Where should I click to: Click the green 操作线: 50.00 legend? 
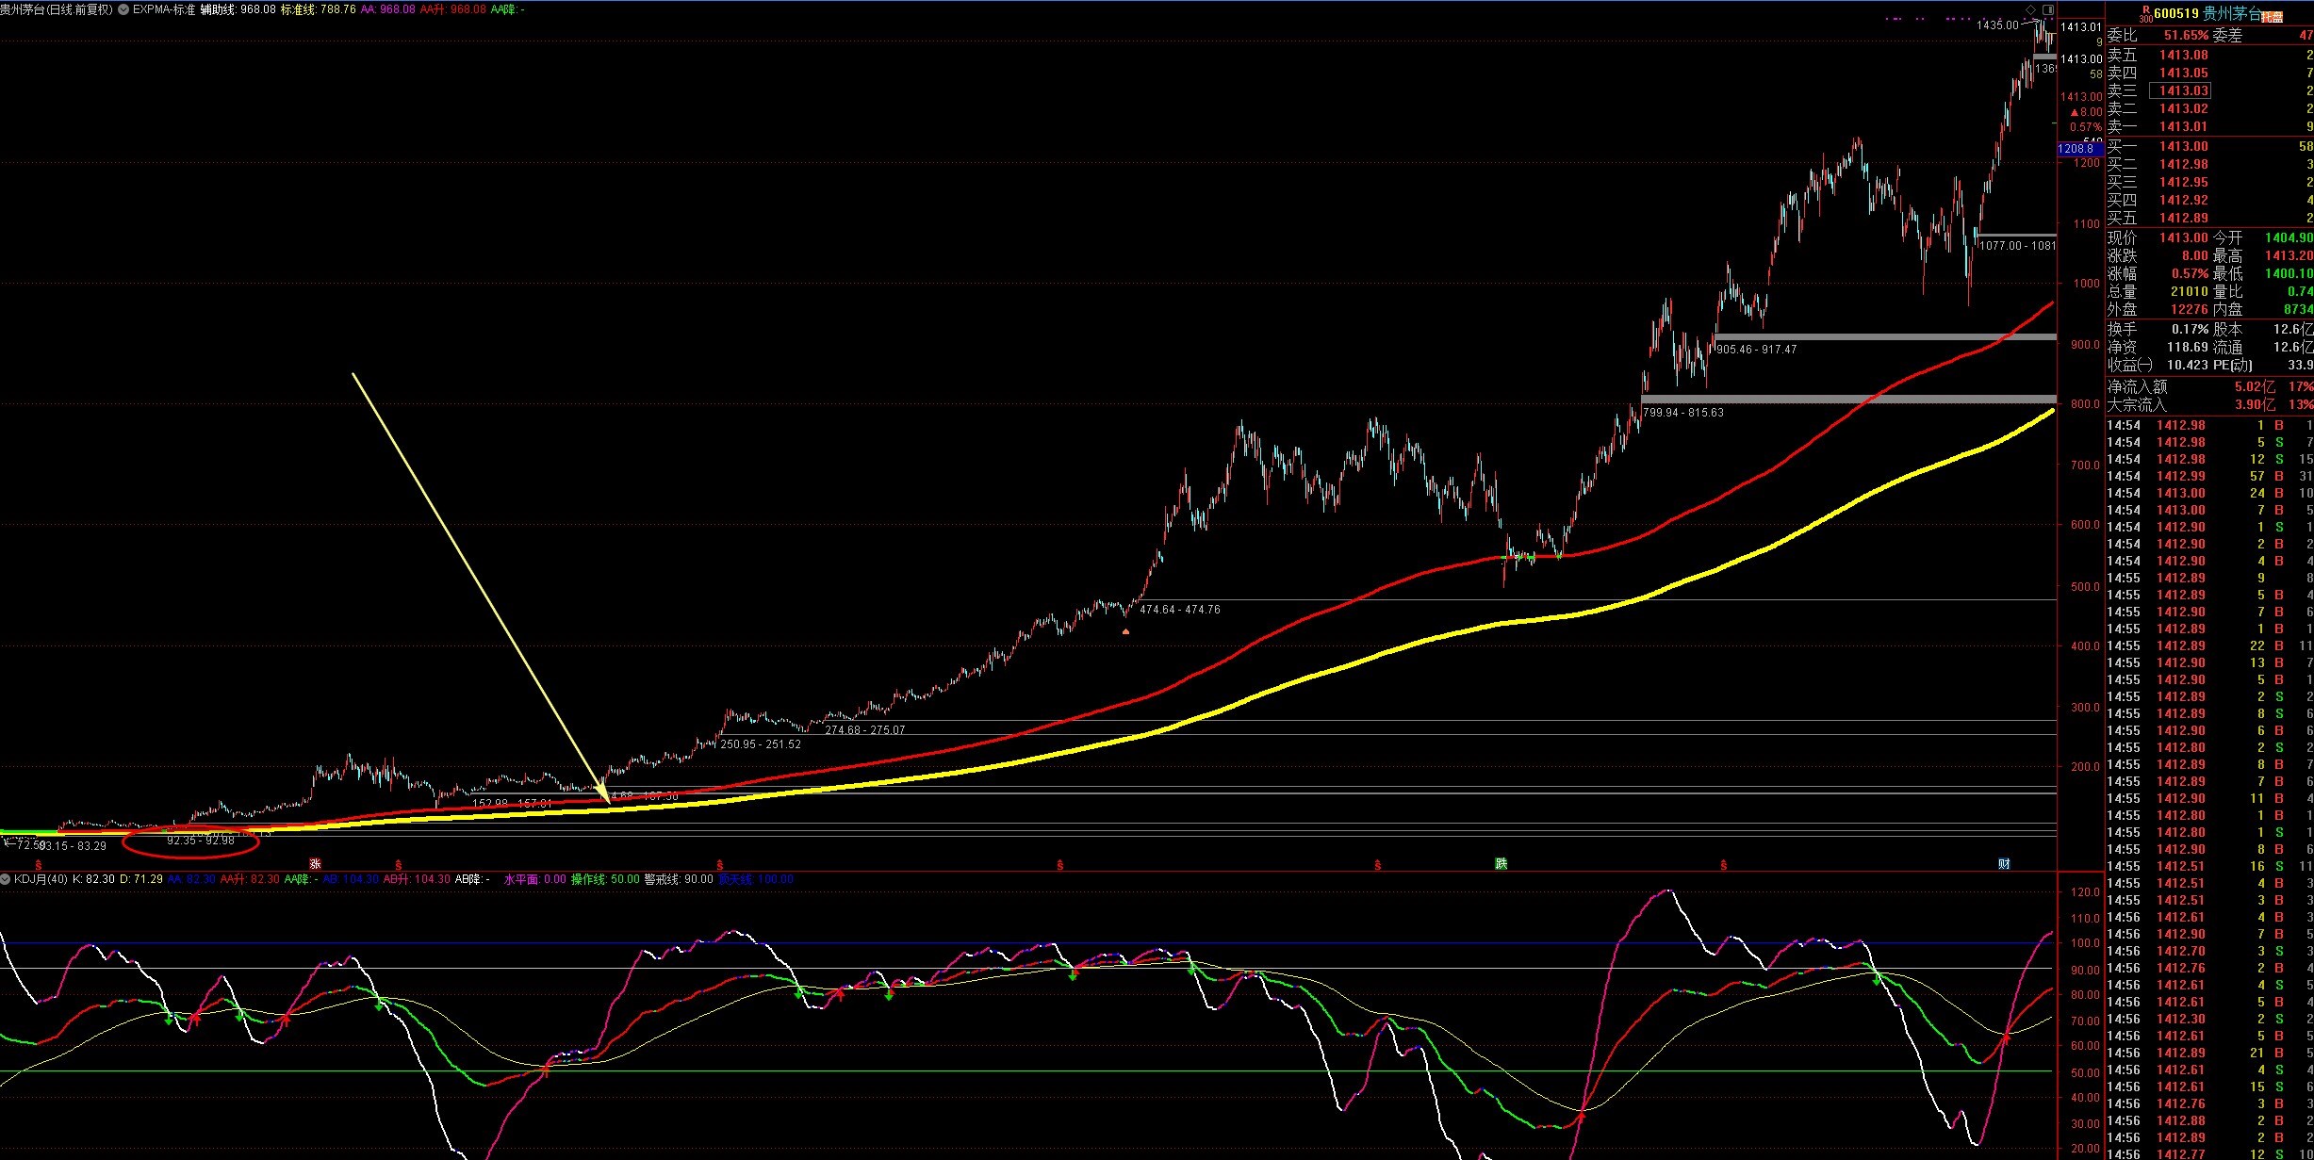pos(605,879)
